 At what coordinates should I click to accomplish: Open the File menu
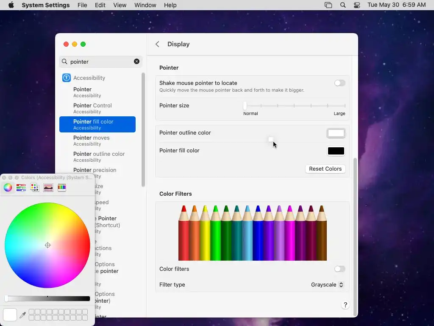point(82,5)
